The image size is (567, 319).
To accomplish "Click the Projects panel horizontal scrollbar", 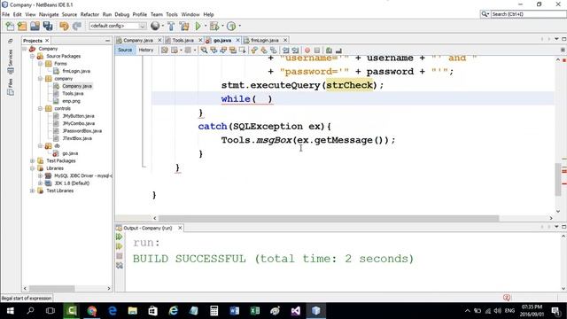I will tap(52, 288).
